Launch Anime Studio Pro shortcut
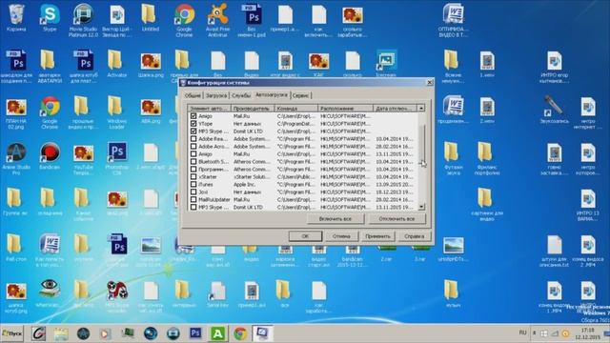 point(16,159)
